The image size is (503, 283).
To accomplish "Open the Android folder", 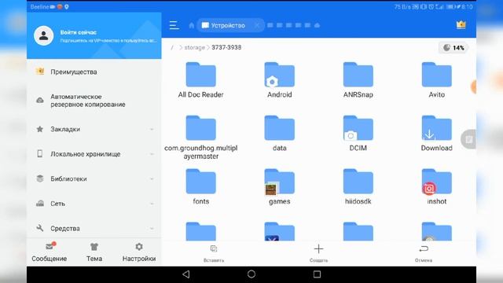I will 280,80.
